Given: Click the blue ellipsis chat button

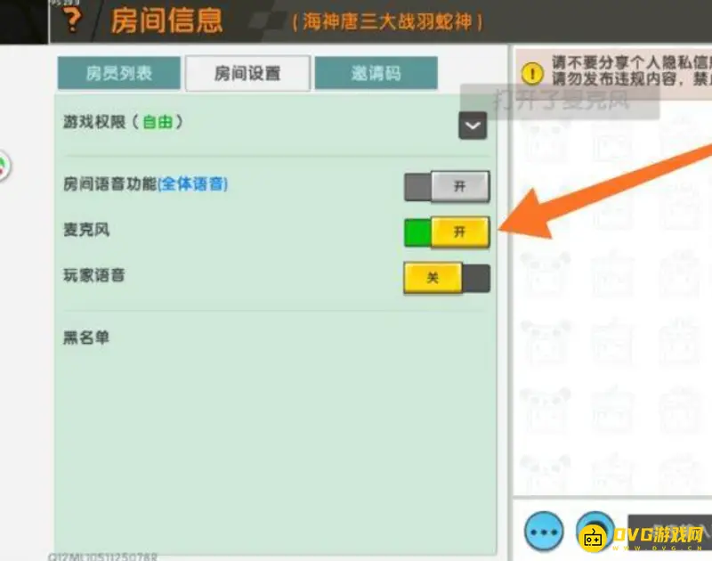Looking at the screenshot, I should [x=543, y=530].
